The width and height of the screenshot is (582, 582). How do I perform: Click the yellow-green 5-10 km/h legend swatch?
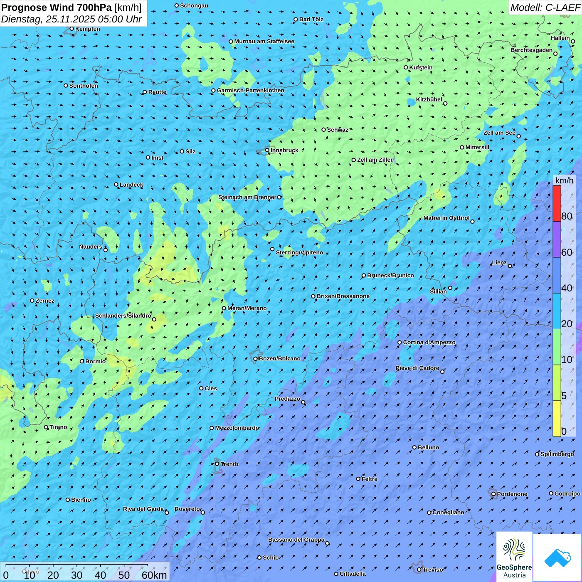557,383
